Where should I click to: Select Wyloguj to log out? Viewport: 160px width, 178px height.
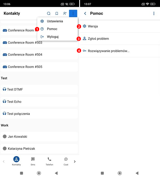tap(53, 37)
